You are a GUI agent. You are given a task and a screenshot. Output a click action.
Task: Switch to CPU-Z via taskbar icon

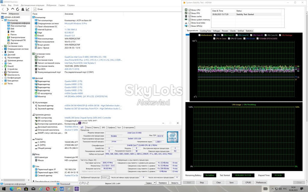[77, 189]
